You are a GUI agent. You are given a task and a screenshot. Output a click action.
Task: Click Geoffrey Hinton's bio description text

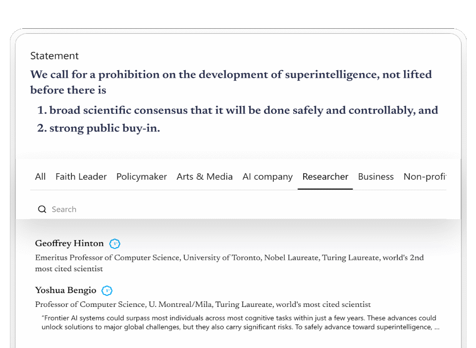229,257
